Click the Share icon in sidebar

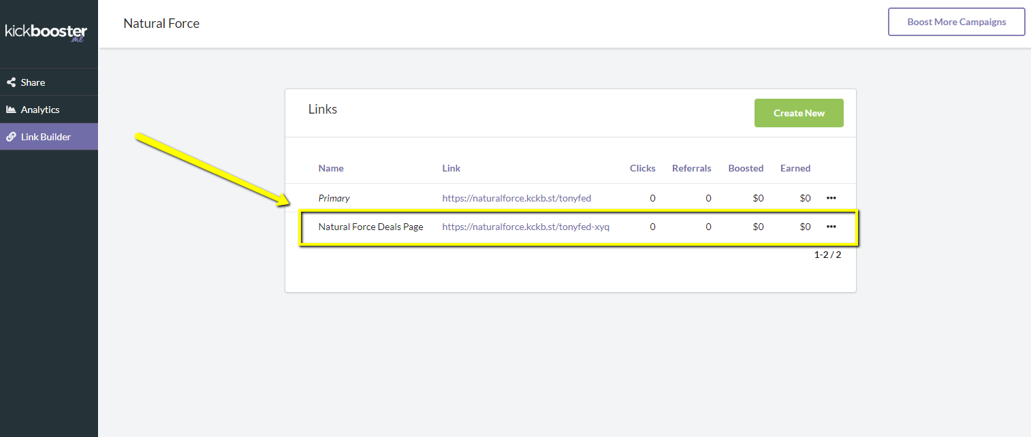[11, 82]
